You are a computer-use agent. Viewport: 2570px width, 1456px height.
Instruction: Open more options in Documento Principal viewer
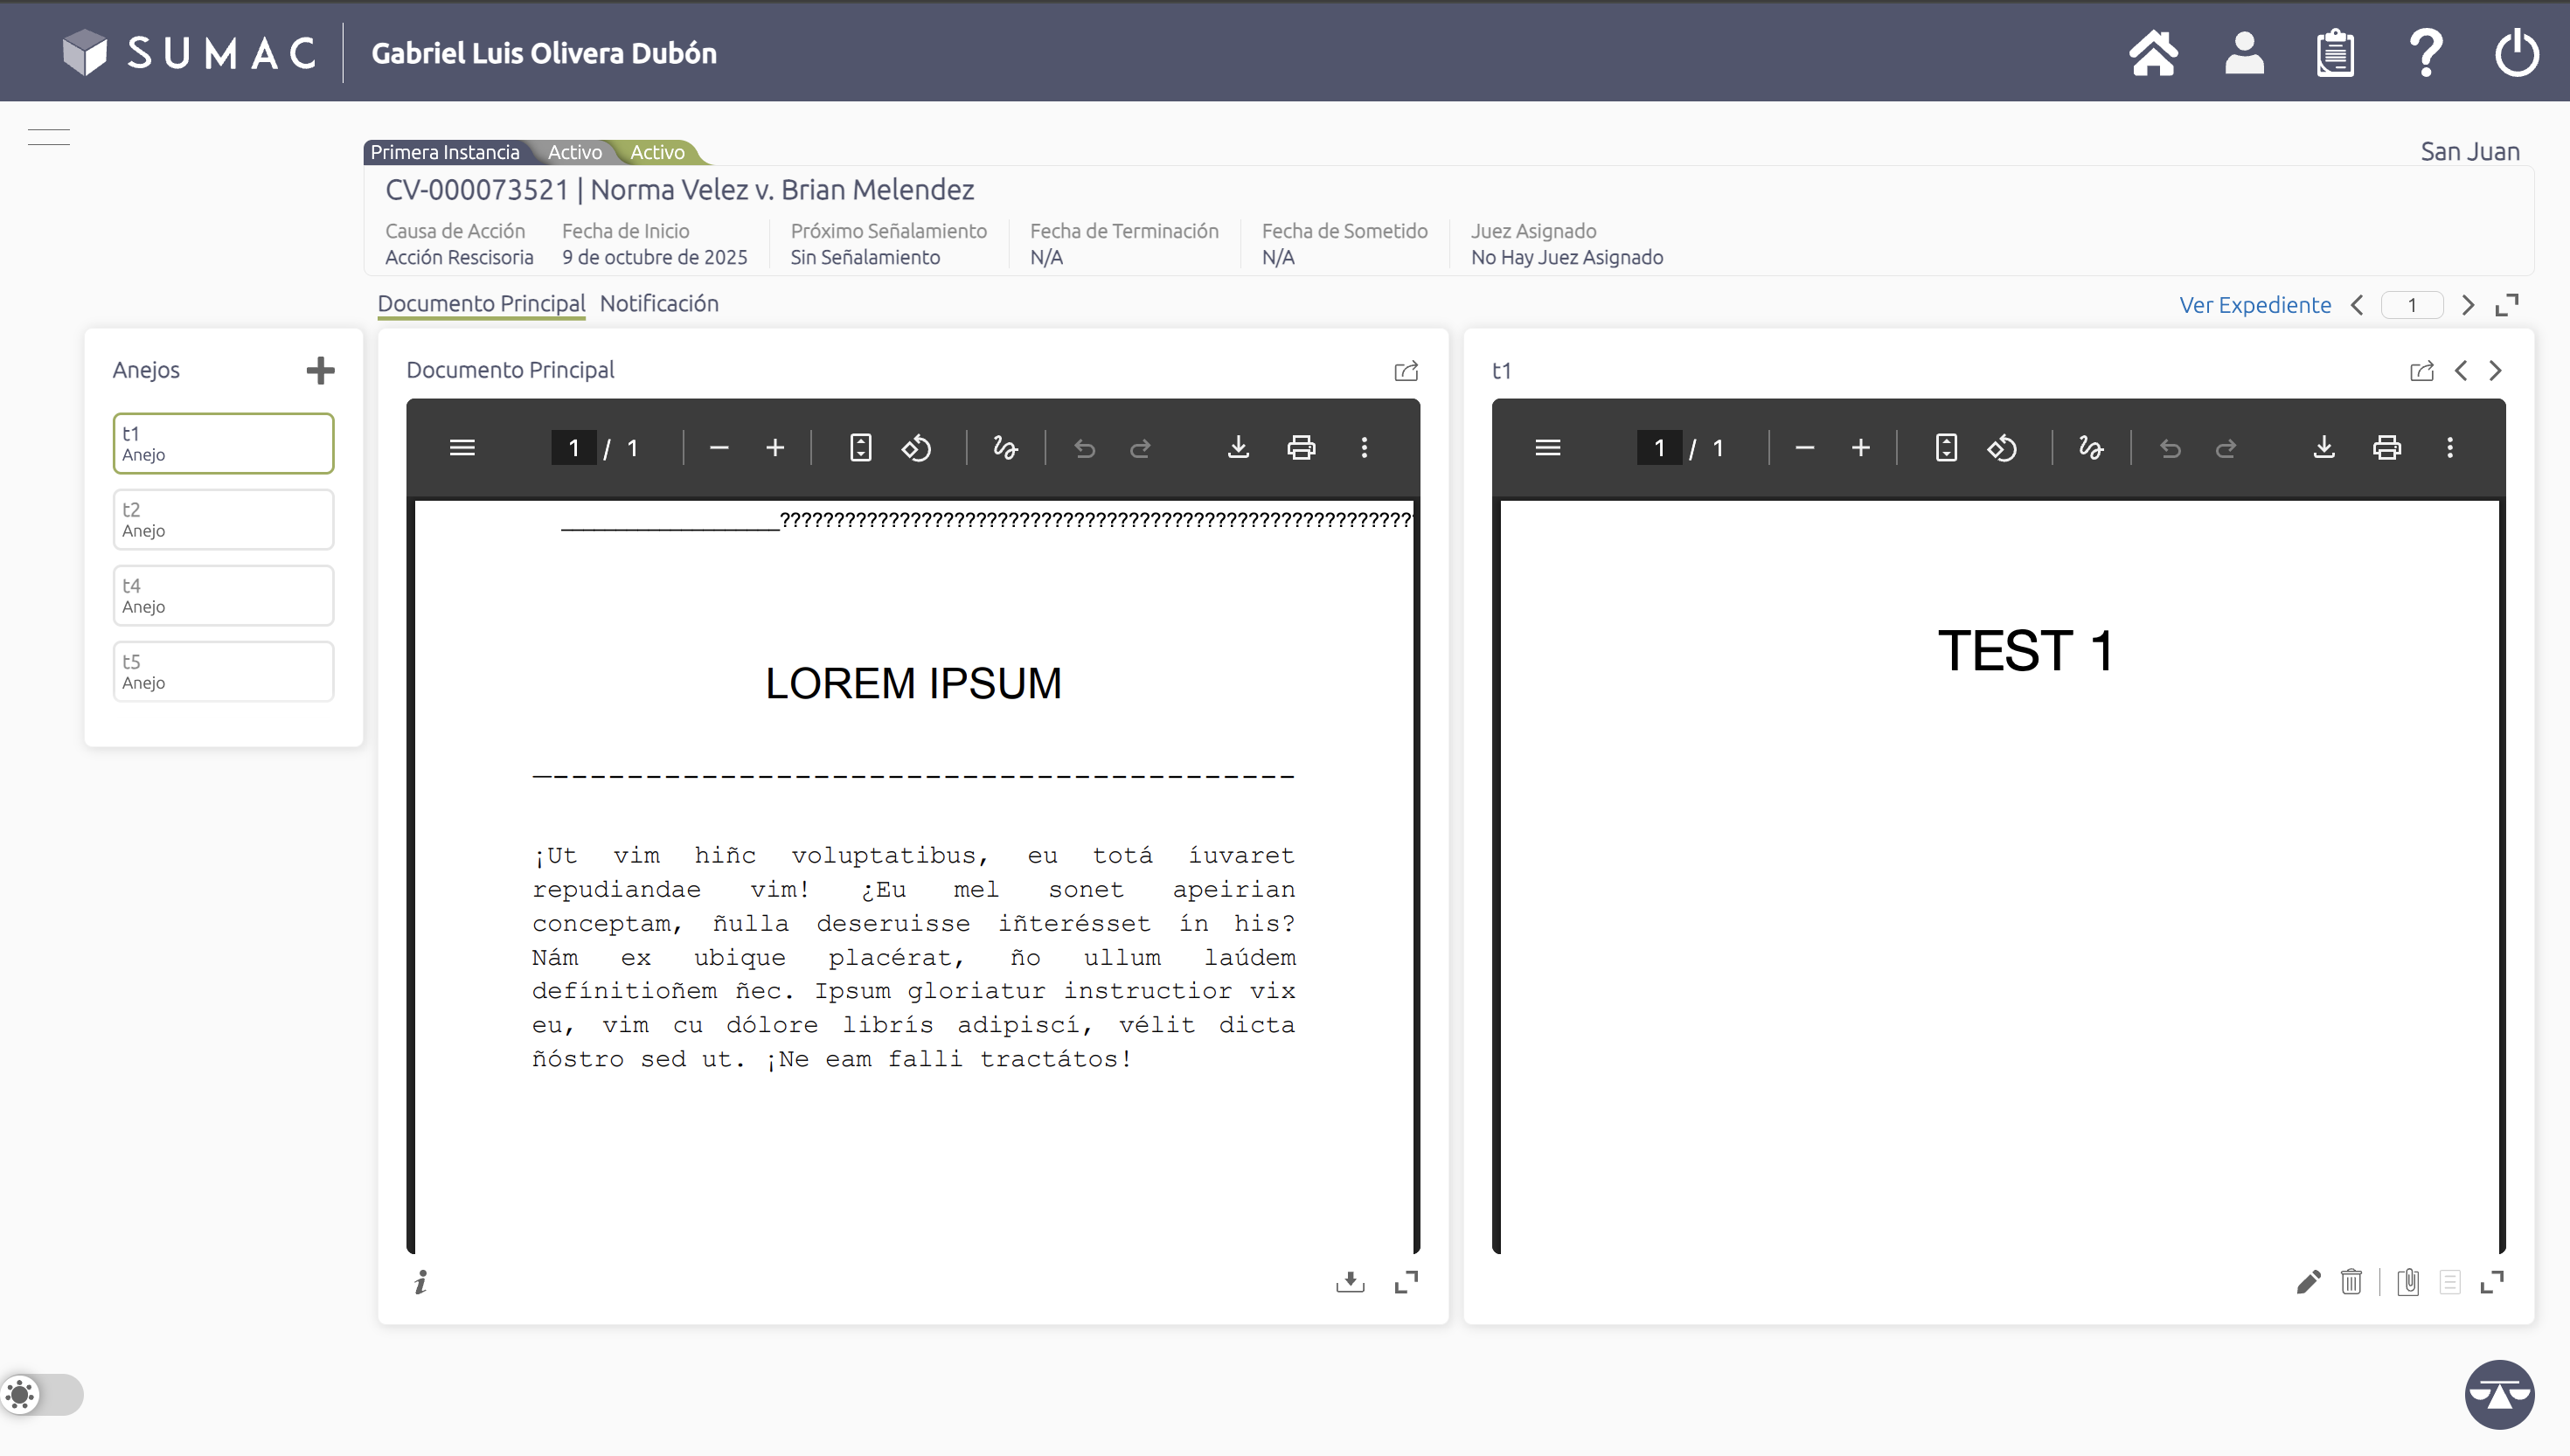(x=1364, y=448)
